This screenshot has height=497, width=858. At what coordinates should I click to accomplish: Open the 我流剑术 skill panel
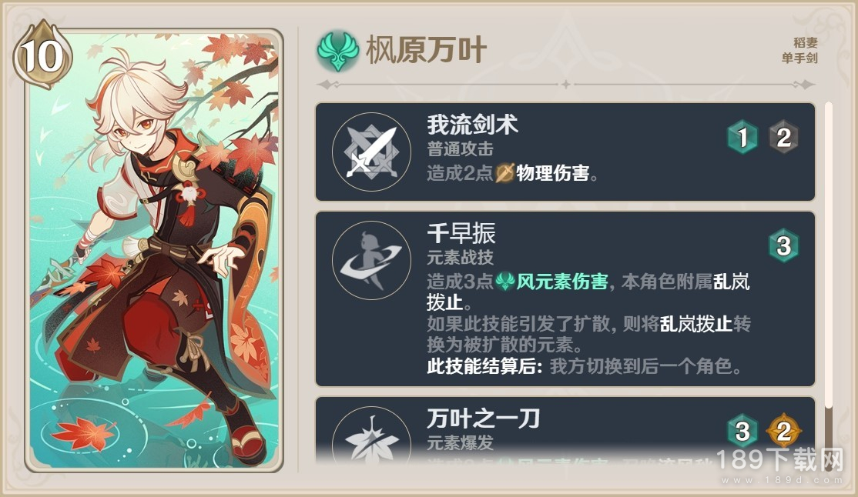pos(565,152)
